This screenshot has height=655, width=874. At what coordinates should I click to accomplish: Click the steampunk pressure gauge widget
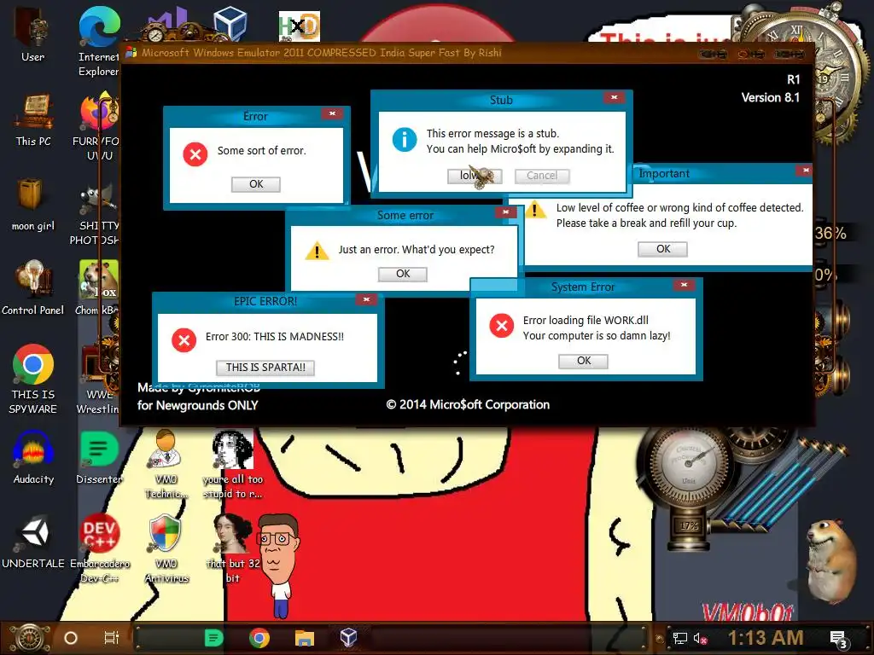tap(689, 463)
